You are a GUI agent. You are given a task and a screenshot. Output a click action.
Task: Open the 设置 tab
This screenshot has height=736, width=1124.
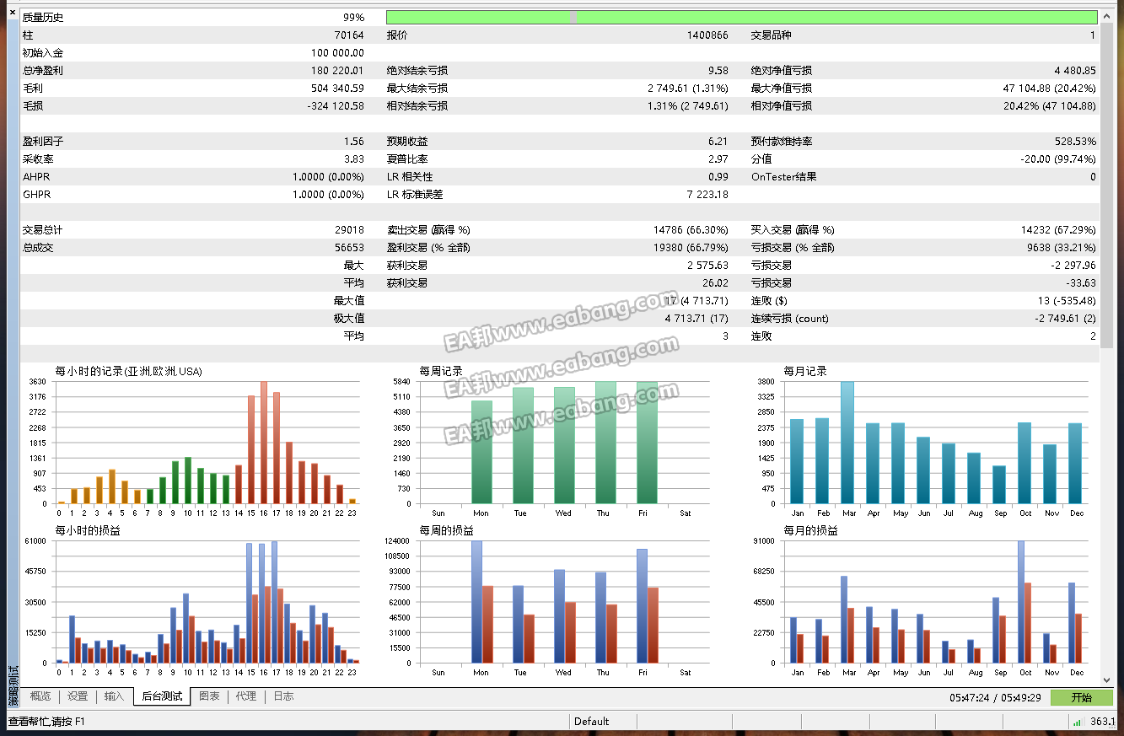(x=78, y=696)
